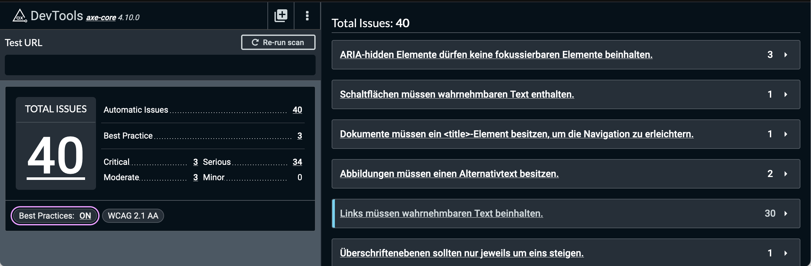Click the axe DevTools logo icon
Screen dimensions: 811x266
(19, 16)
